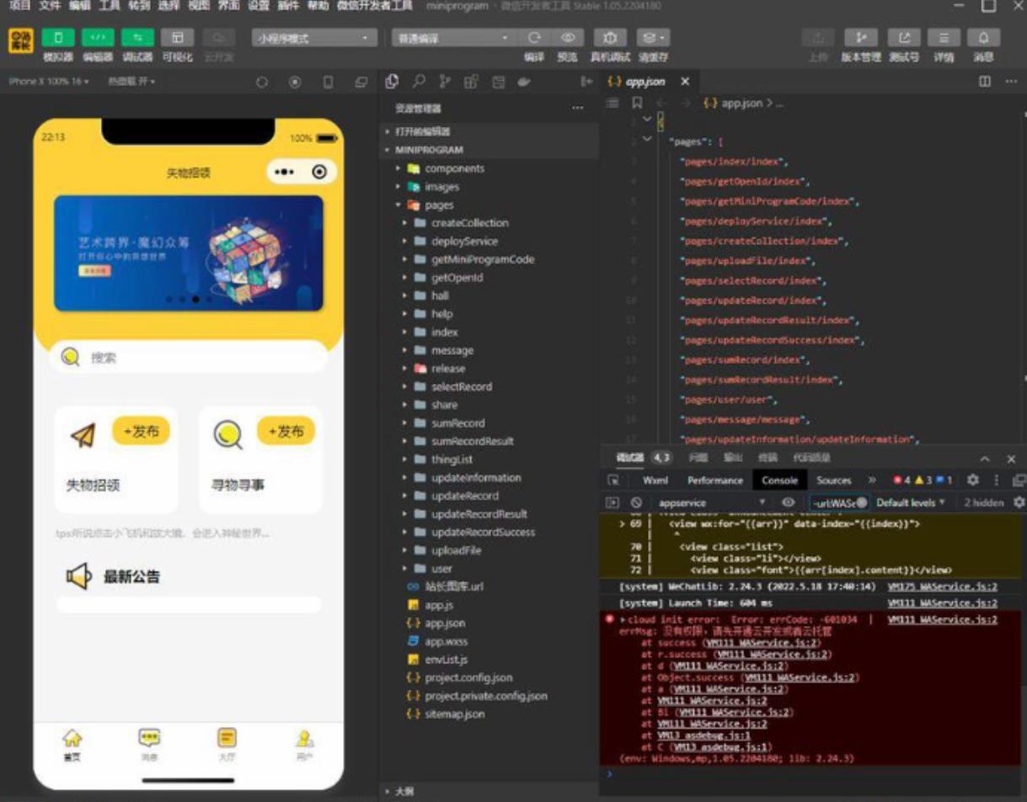1027x802 pixels.
Task: Open console settings gear icon
Action: [x=972, y=480]
